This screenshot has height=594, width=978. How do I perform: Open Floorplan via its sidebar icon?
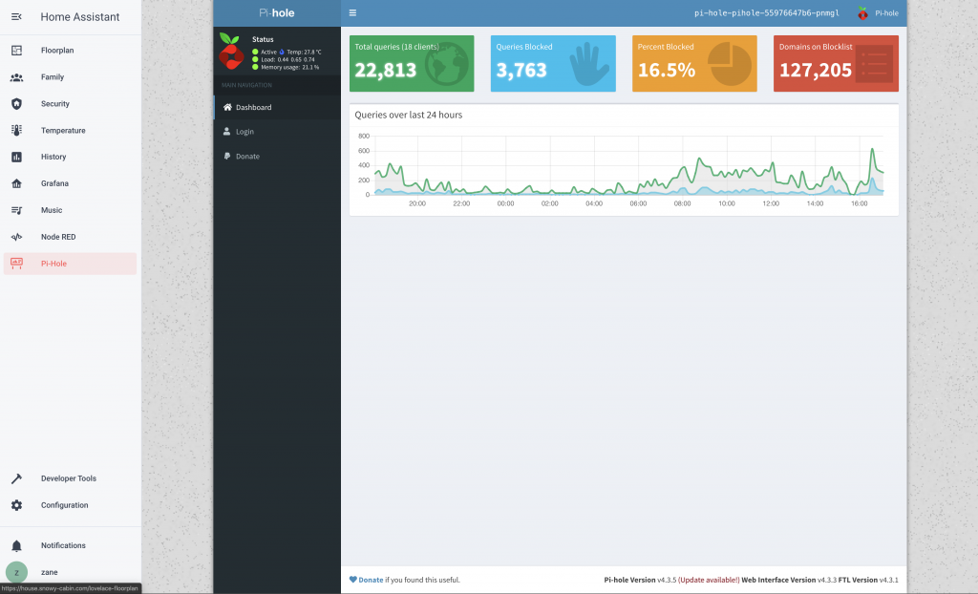17,51
